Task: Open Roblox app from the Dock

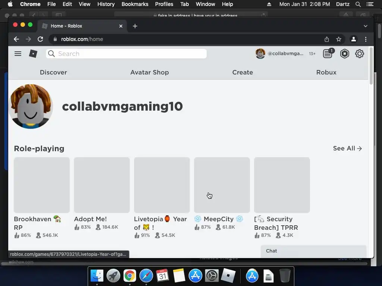Action: (228, 276)
